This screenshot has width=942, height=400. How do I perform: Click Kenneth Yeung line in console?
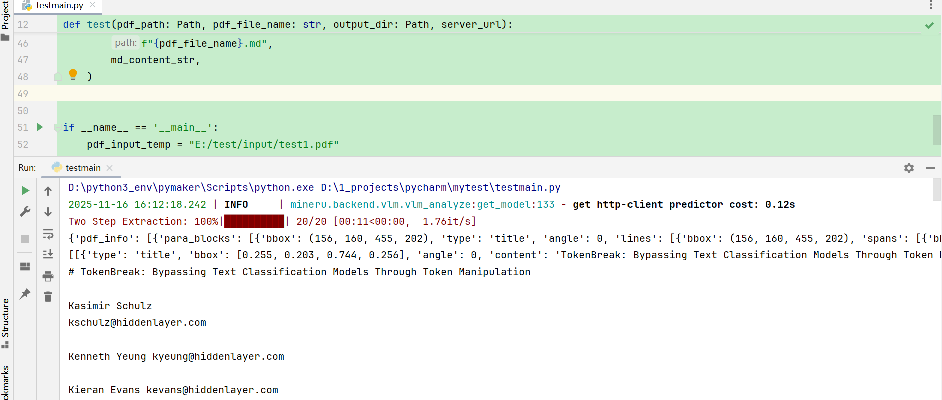pyautogui.click(x=176, y=357)
